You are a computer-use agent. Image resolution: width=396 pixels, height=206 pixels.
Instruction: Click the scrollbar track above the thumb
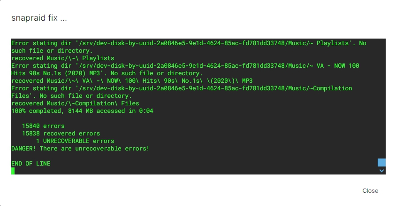381,94
